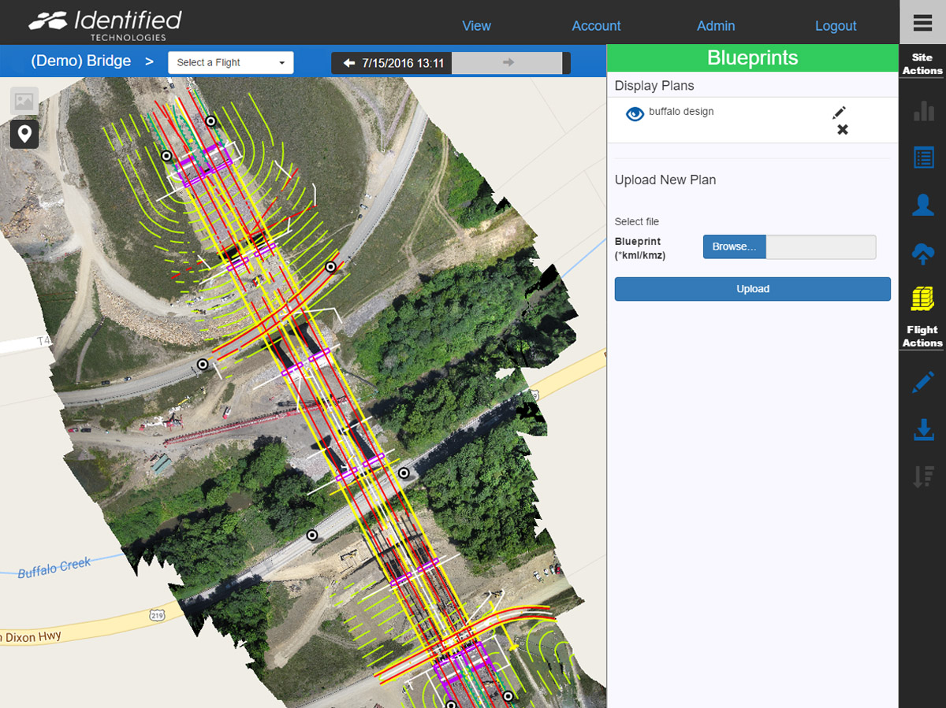Screen dimensions: 946x708
Task: Delete the buffalo design plan with X
Action: tap(842, 130)
